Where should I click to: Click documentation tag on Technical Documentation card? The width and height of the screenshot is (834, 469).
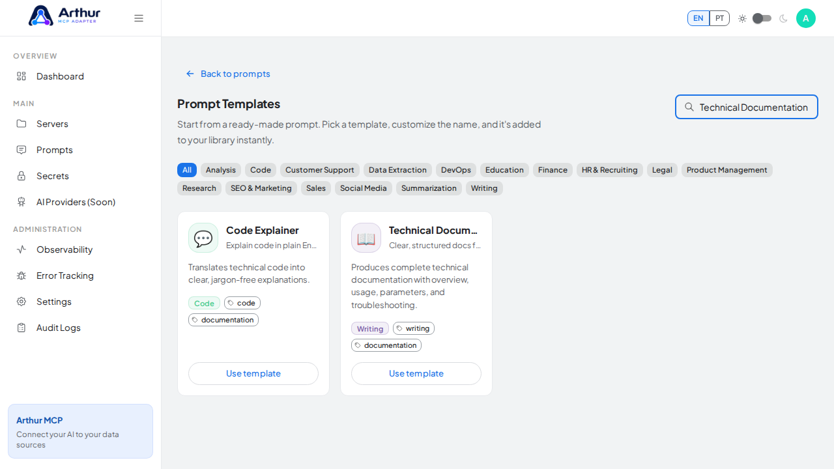(386, 345)
